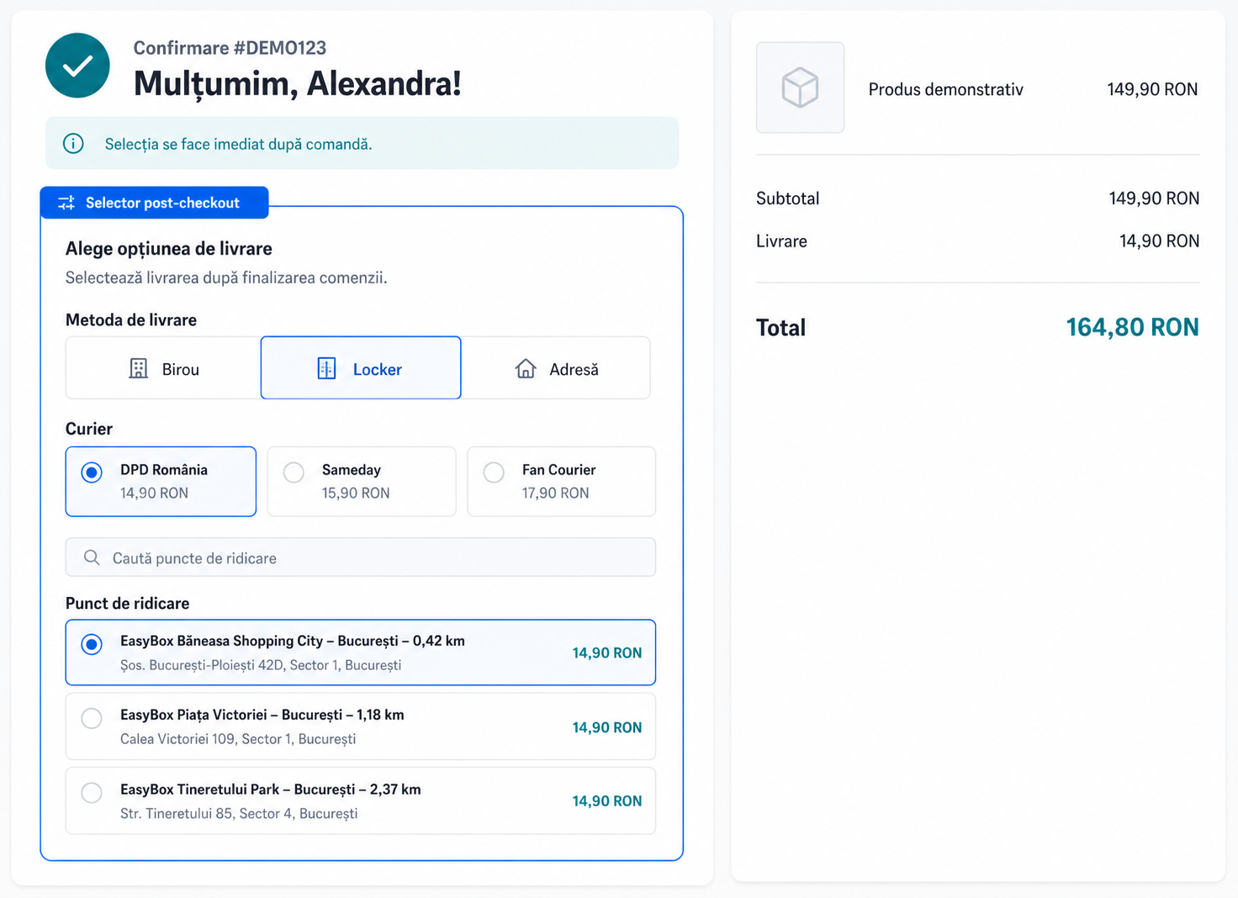This screenshot has width=1238, height=898.
Task: Click the Selector post-checkout label
Action: 162,203
